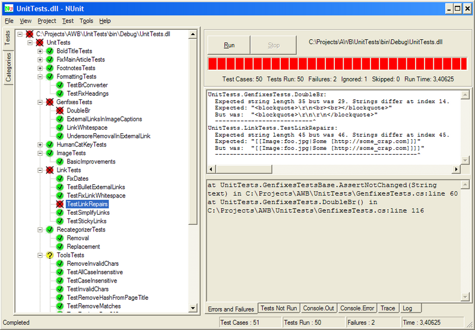The image size is (475, 330).
Task: Click the red failure icon beside GenfixesTests
Action: point(50,102)
